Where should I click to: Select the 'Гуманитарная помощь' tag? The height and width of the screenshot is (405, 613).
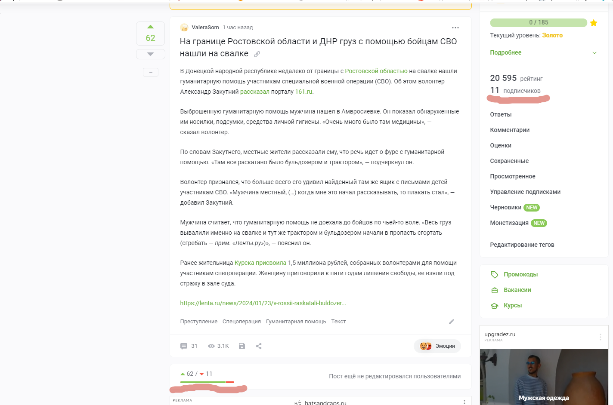point(296,322)
